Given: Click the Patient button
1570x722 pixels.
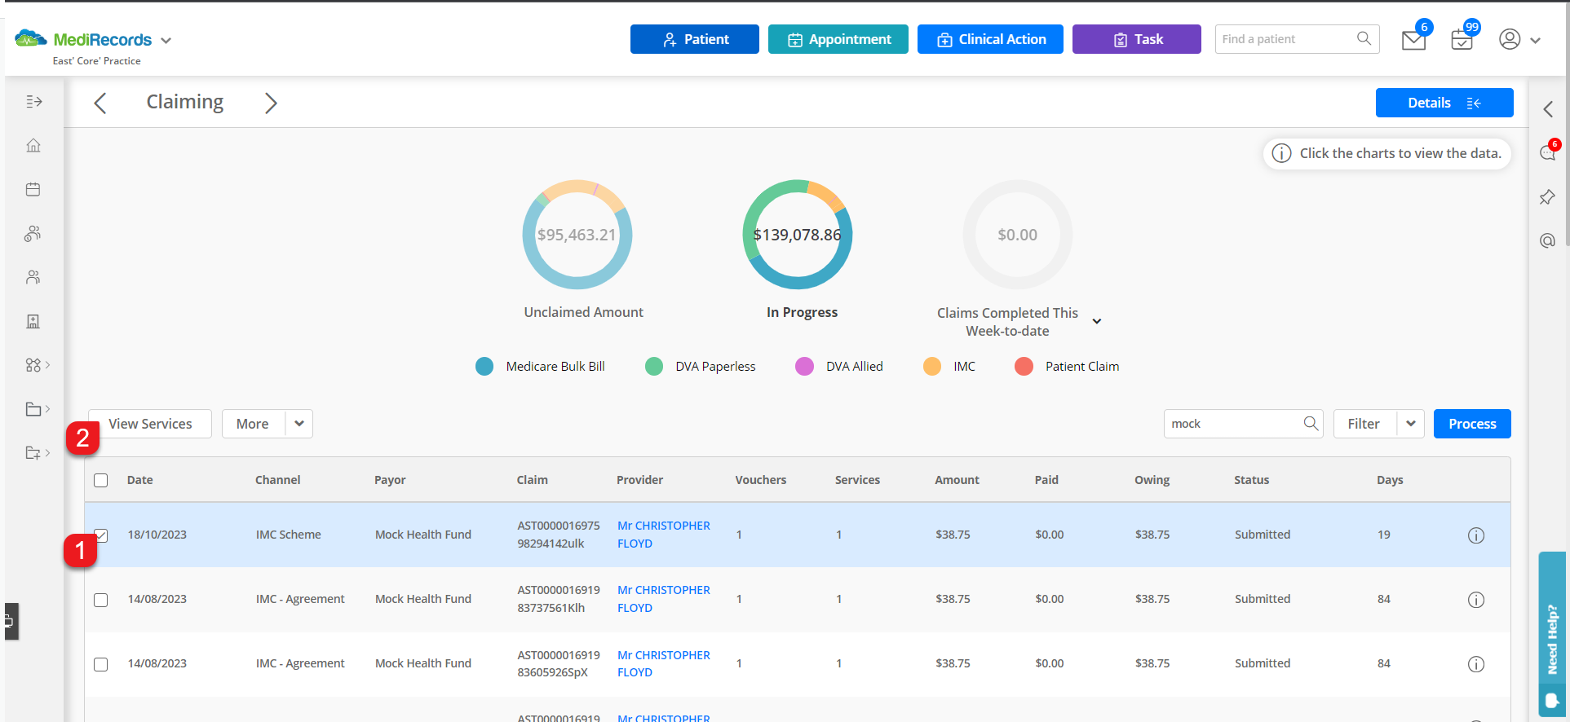Looking at the screenshot, I should tap(695, 39).
